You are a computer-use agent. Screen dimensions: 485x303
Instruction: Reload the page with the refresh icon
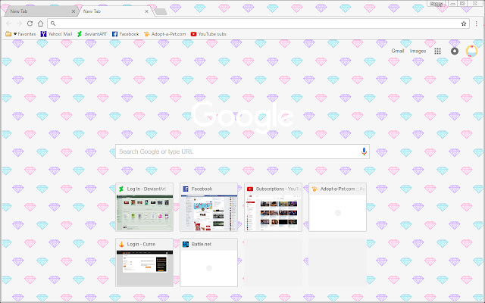point(30,23)
